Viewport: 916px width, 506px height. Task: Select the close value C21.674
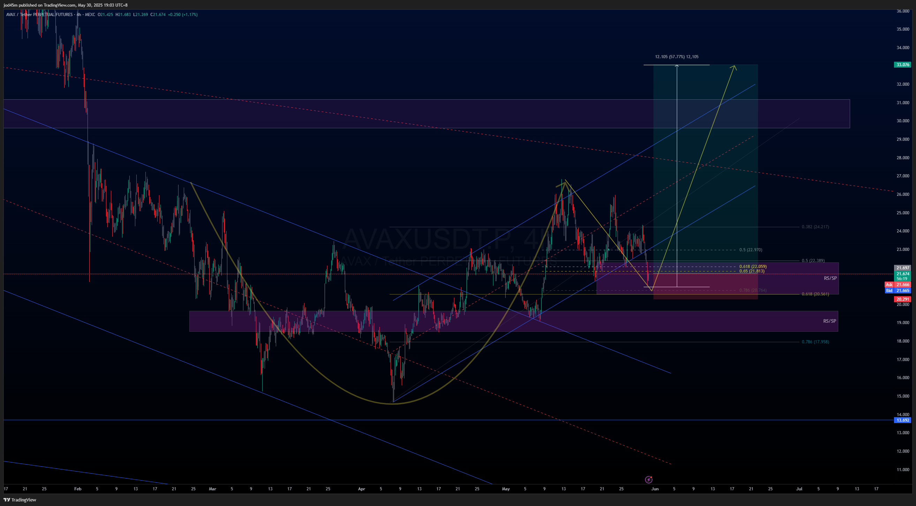158,15
